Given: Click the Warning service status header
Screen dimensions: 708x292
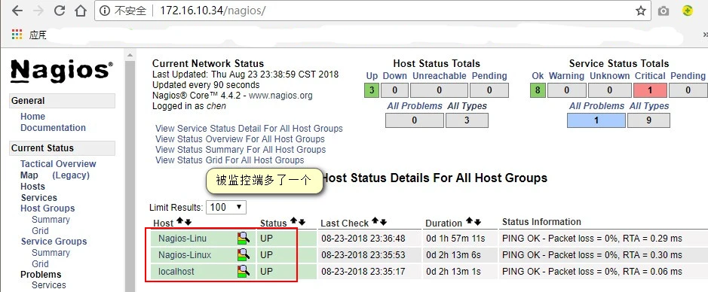Looking at the screenshot, I should point(566,76).
